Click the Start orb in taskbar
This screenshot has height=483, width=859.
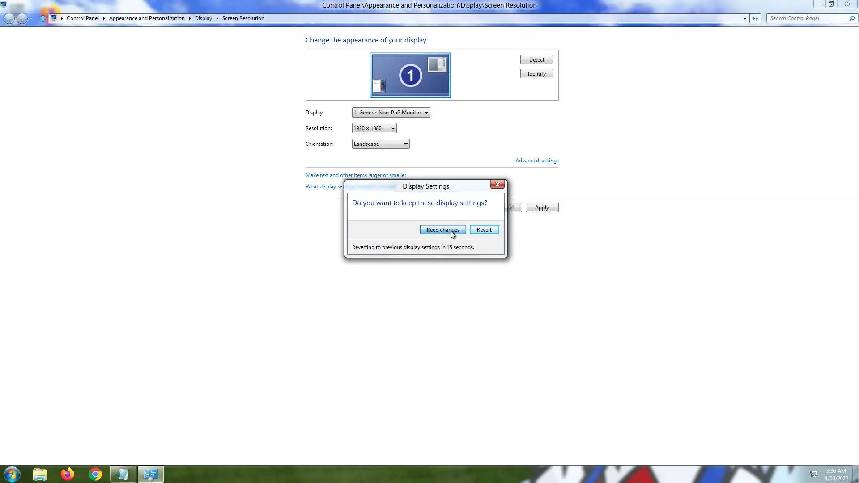click(12, 474)
